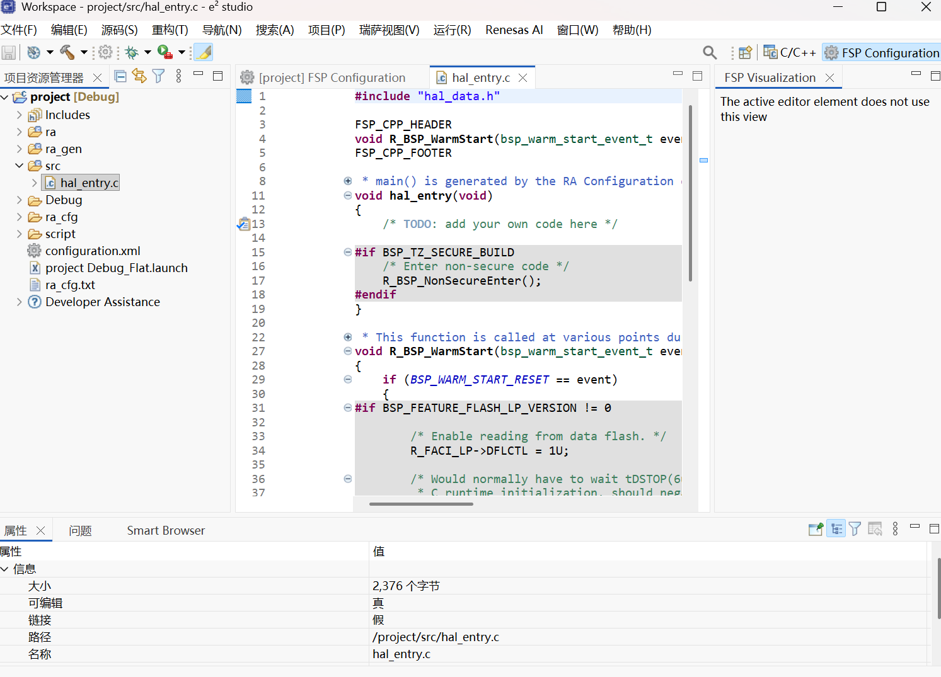
Task: Click the magnifier search icon in toolbar
Action: 710,53
